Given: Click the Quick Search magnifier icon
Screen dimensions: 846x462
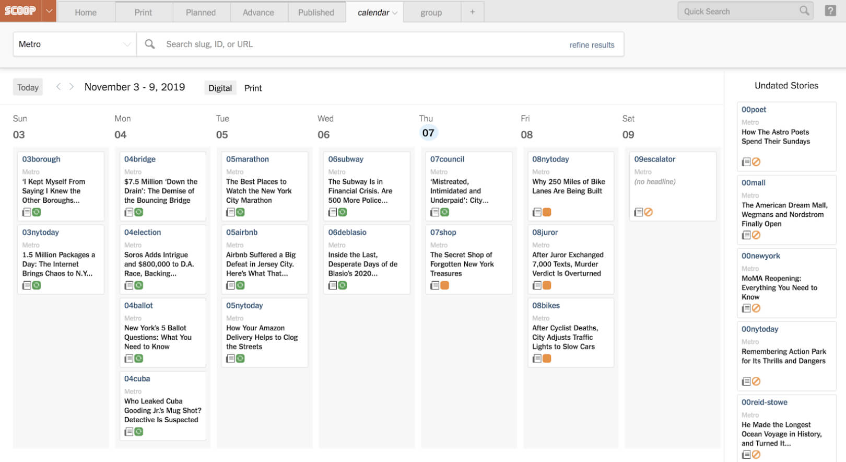Looking at the screenshot, I should click(x=804, y=11).
